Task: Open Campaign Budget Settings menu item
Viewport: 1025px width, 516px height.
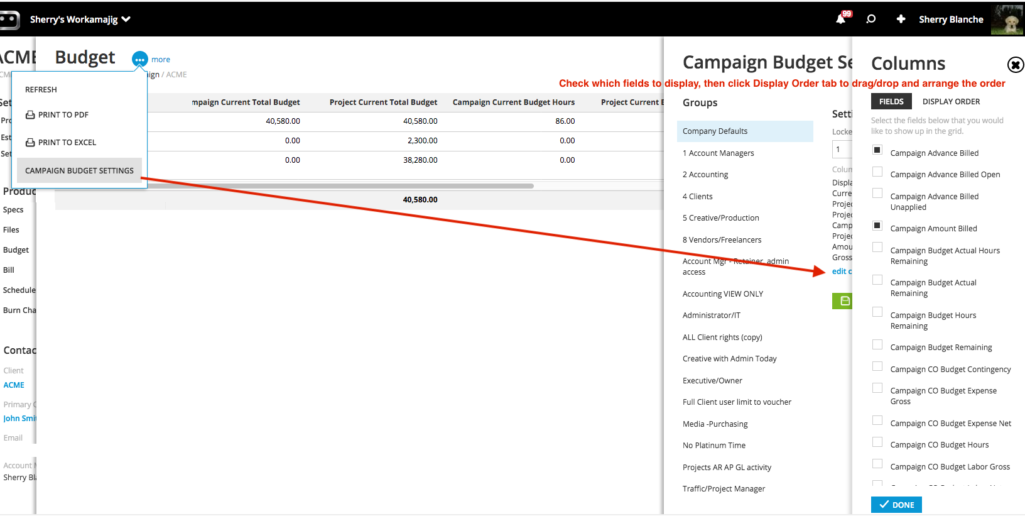Action: click(x=79, y=170)
